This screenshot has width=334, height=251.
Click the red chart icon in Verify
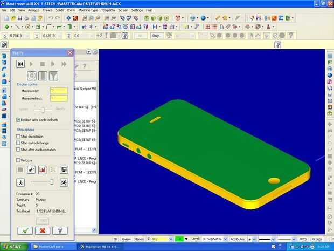42,170
